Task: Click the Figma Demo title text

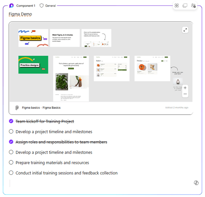Action: pyautogui.click(x=20, y=14)
